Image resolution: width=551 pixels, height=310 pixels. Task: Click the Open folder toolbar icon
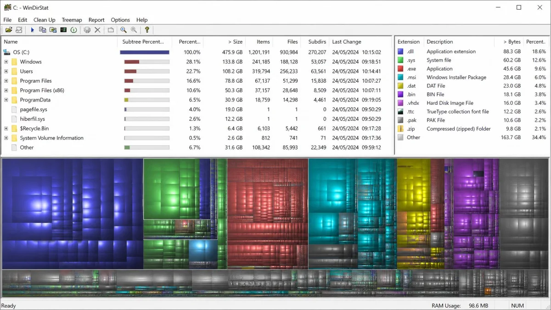(9, 30)
